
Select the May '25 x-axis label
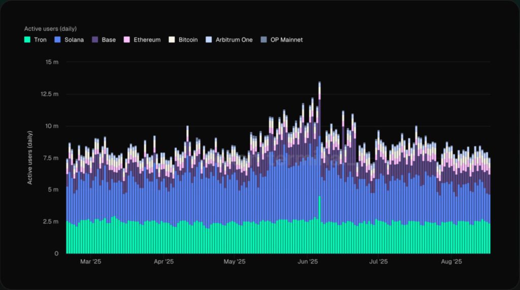235,262
